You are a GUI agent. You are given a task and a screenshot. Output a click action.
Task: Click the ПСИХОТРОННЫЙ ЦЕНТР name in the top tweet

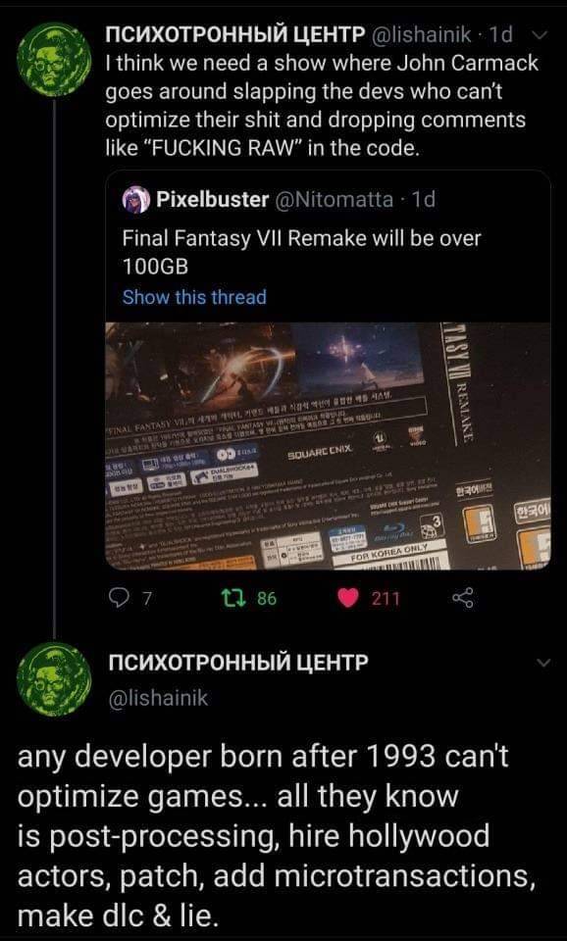[235, 36]
